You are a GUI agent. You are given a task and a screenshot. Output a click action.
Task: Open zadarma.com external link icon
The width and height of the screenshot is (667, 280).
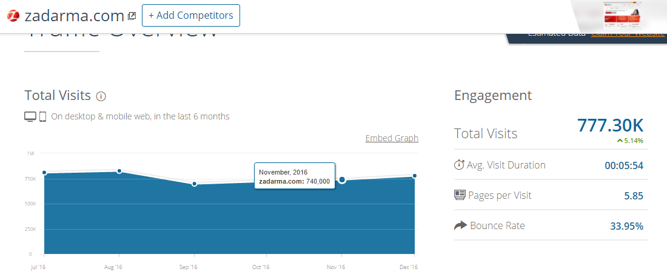[132, 16]
